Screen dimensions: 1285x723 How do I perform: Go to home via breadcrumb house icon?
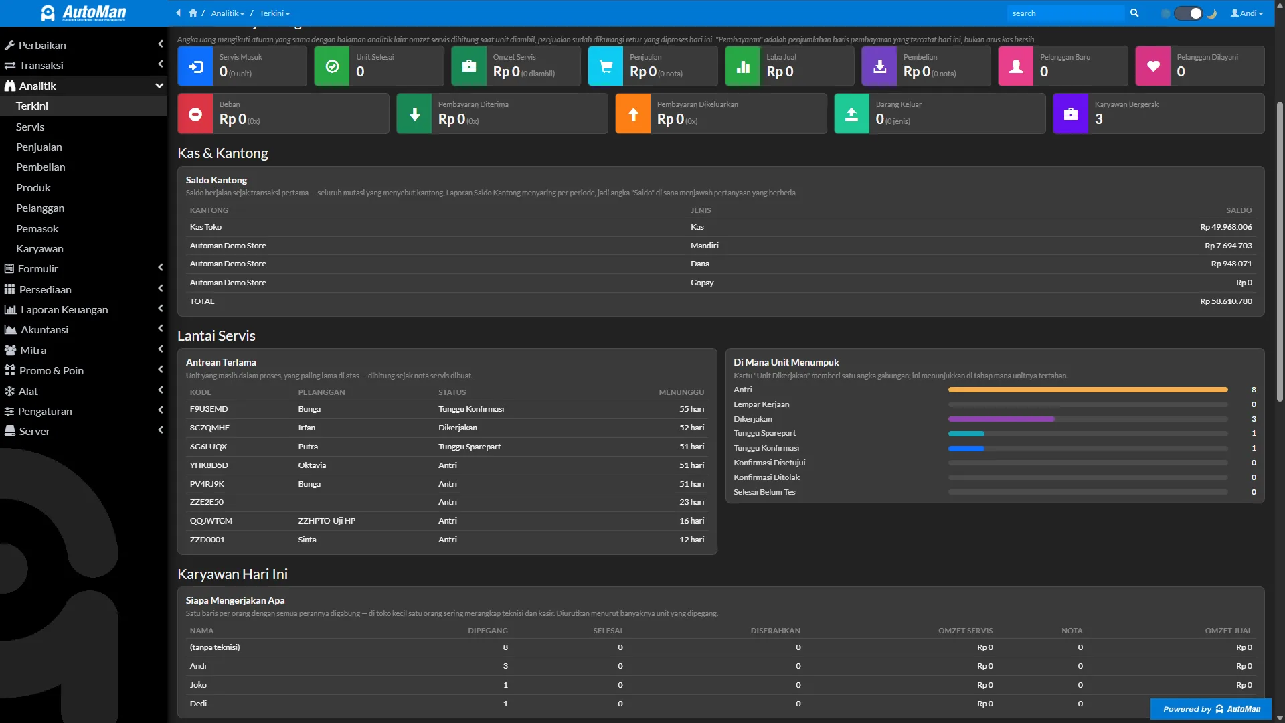[193, 13]
